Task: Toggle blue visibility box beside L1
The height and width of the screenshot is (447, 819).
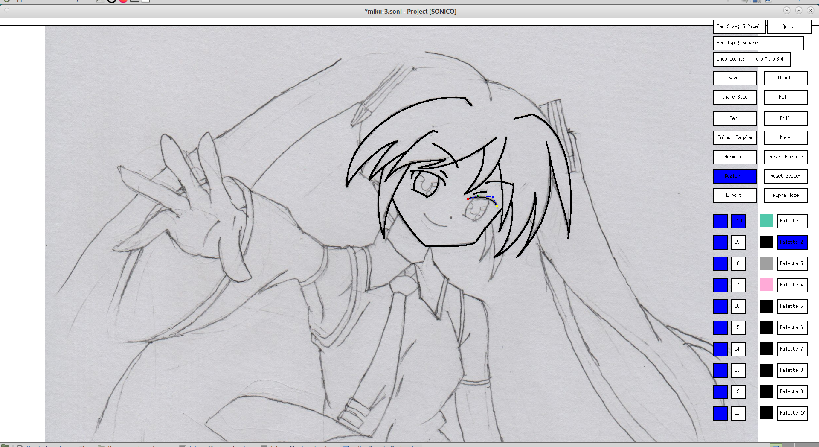Action: pyautogui.click(x=720, y=413)
